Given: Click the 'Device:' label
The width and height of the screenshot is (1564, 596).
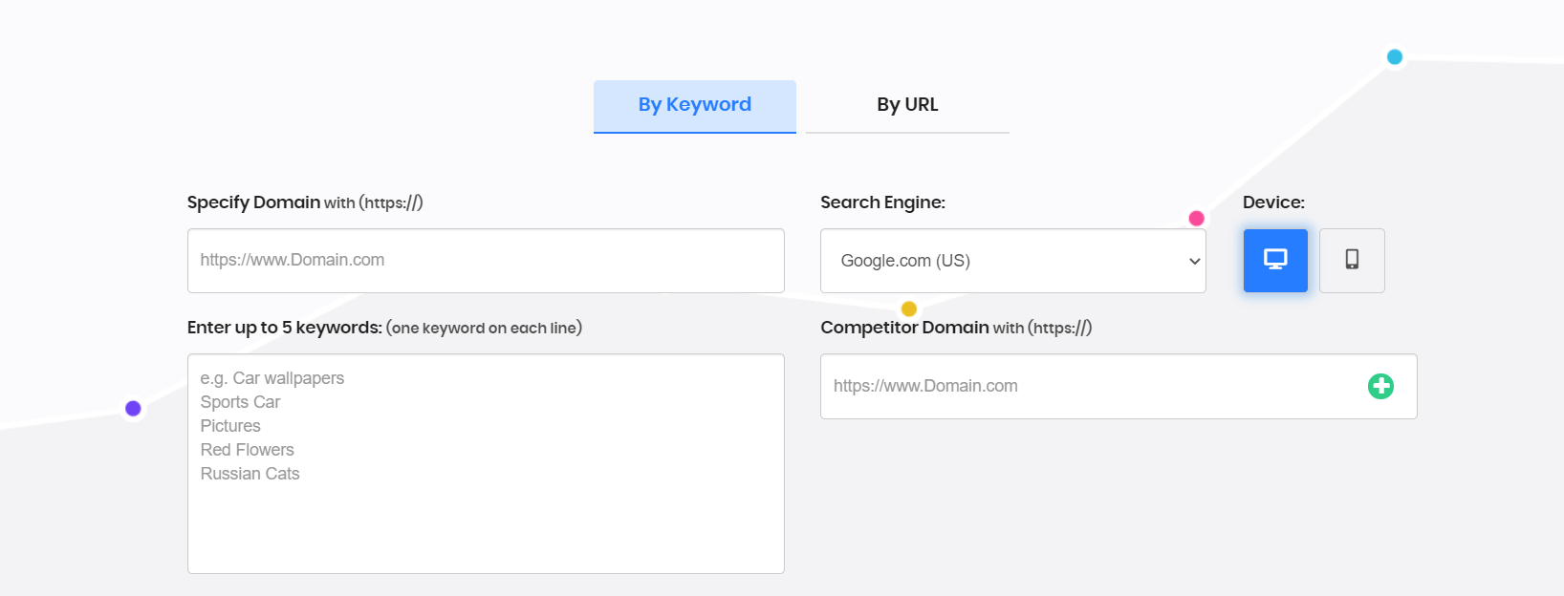Looking at the screenshot, I should tap(1273, 202).
